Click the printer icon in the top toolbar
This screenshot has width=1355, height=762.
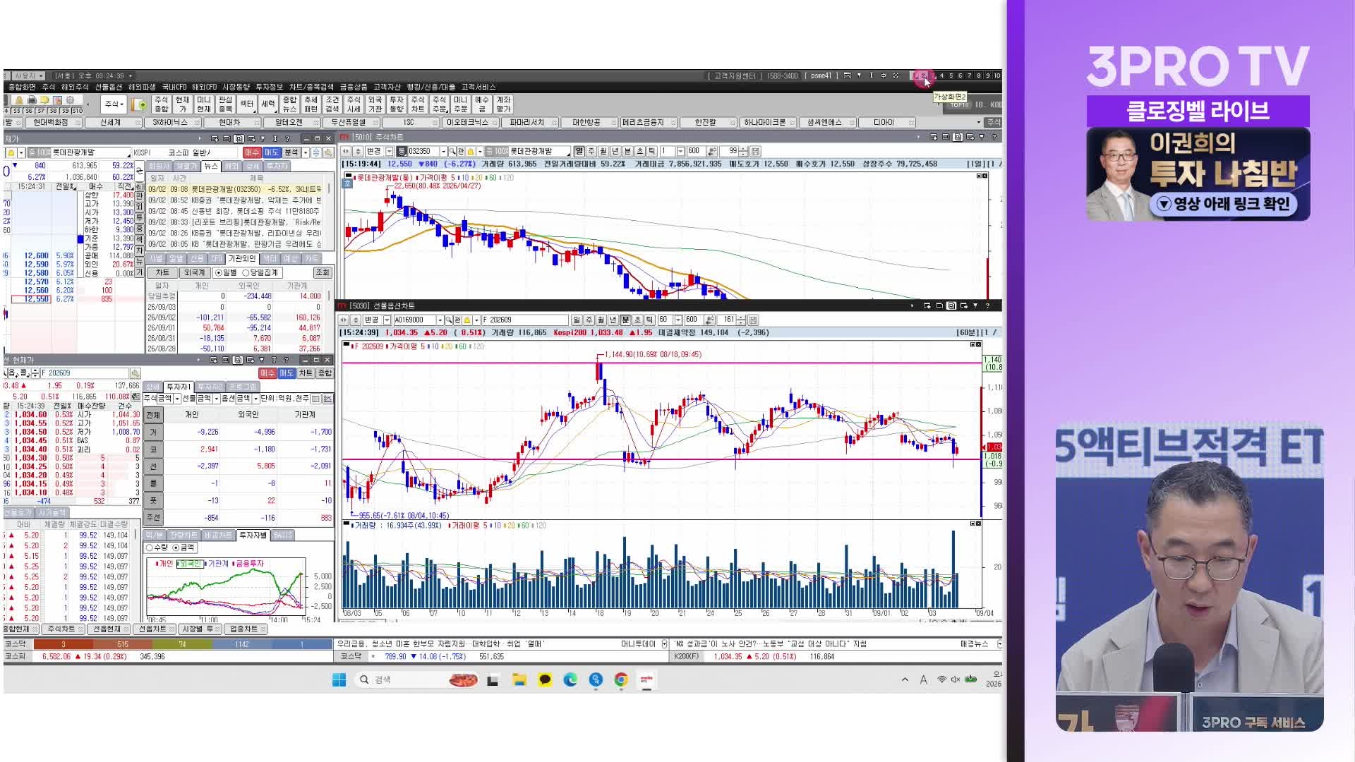[x=32, y=100]
